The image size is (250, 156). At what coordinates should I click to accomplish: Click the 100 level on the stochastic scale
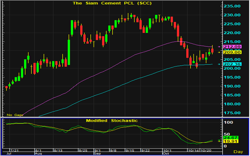tap(230, 122)
